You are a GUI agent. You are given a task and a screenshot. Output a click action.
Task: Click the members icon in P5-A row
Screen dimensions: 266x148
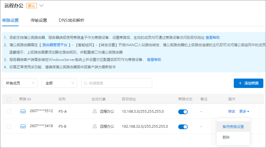click(x=95, y=111)
